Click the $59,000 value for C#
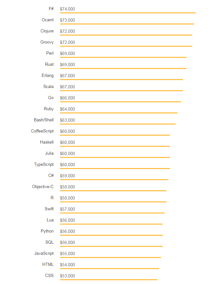The width and height of the screenshot is (223, 284). point(67,176)
